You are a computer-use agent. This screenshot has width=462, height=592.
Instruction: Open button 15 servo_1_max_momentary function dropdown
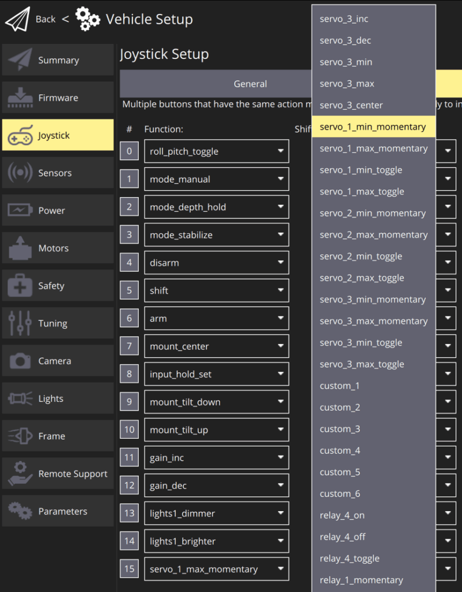216,569
